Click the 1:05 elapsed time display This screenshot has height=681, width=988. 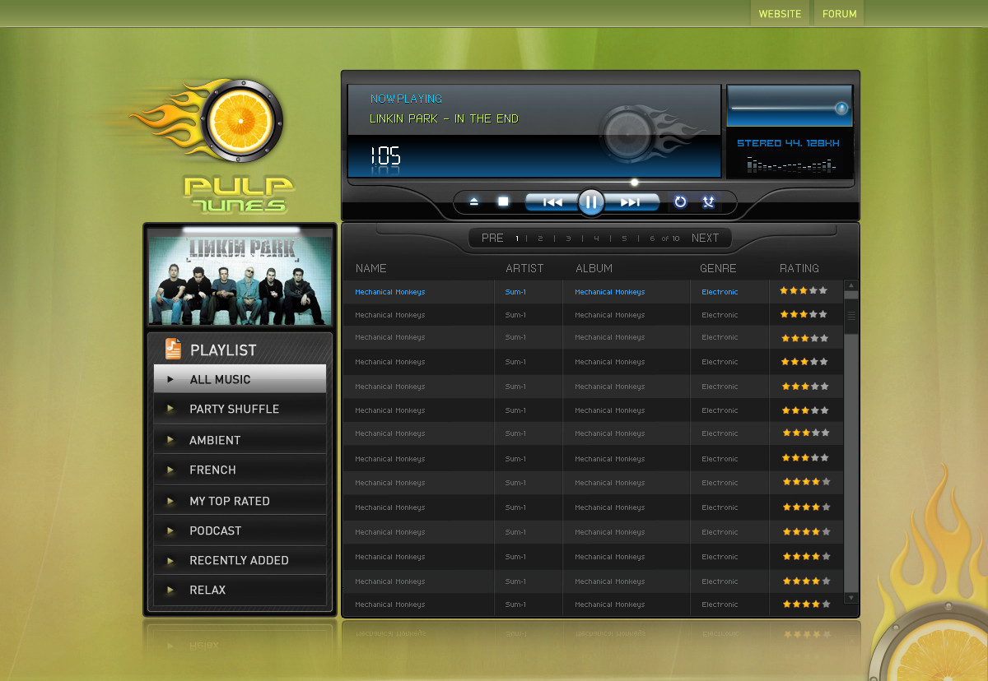(384, 155)
